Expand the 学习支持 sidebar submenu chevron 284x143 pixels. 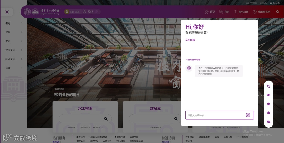click(x=21, y=50)
